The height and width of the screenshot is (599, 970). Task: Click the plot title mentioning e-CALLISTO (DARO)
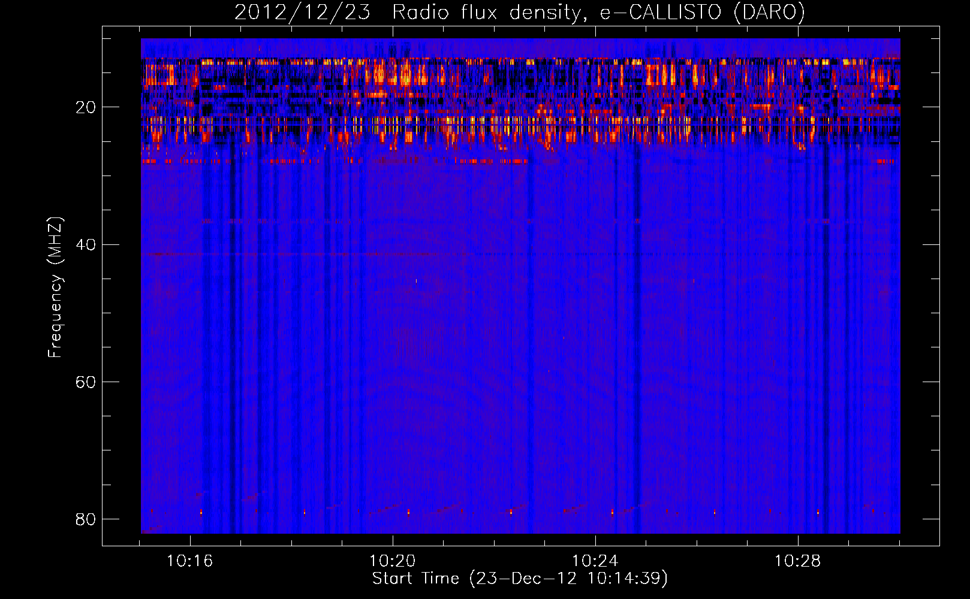point(520,12)
